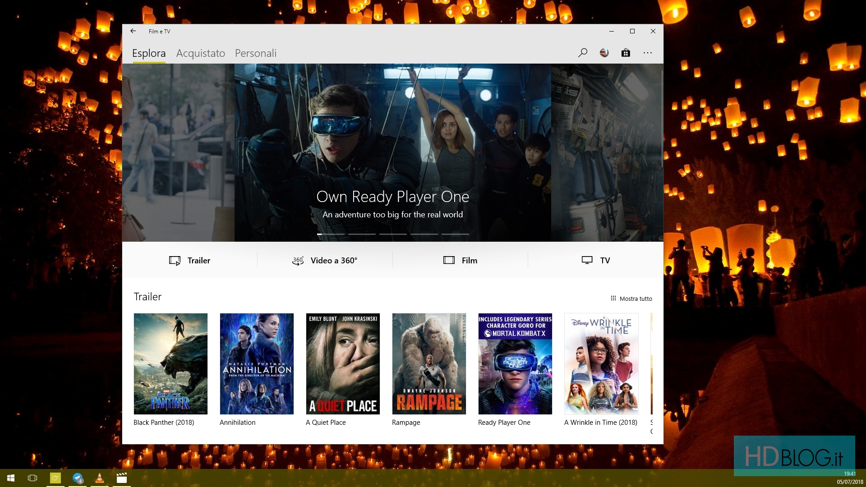This screenshot has height=487, width=866.
Task: Switch to the Acquistato tab
Action: coord(201,53)
